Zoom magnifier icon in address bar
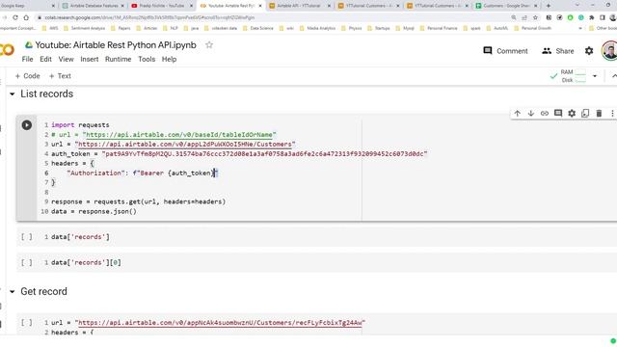This screenshot has width=617, height=347. (x=514, y=17)
